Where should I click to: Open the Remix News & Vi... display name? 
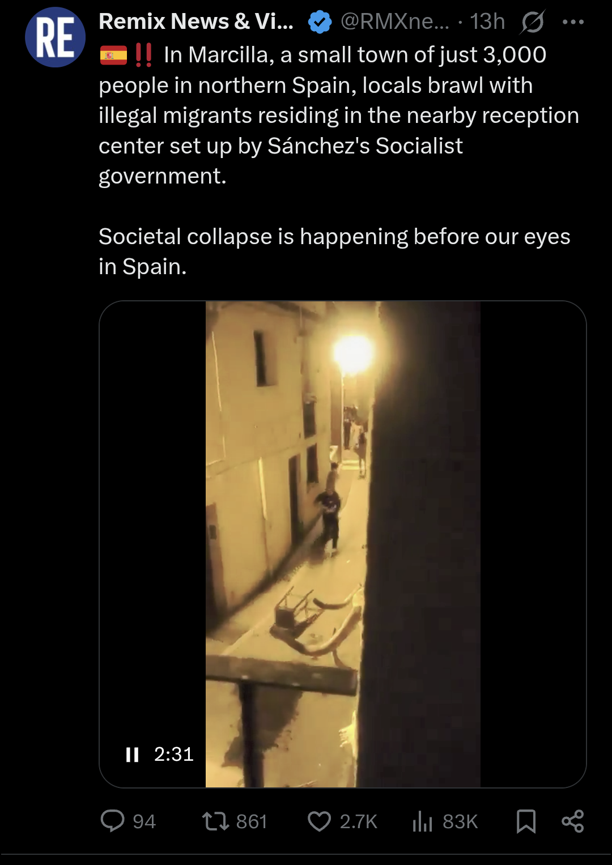point(196,22)
